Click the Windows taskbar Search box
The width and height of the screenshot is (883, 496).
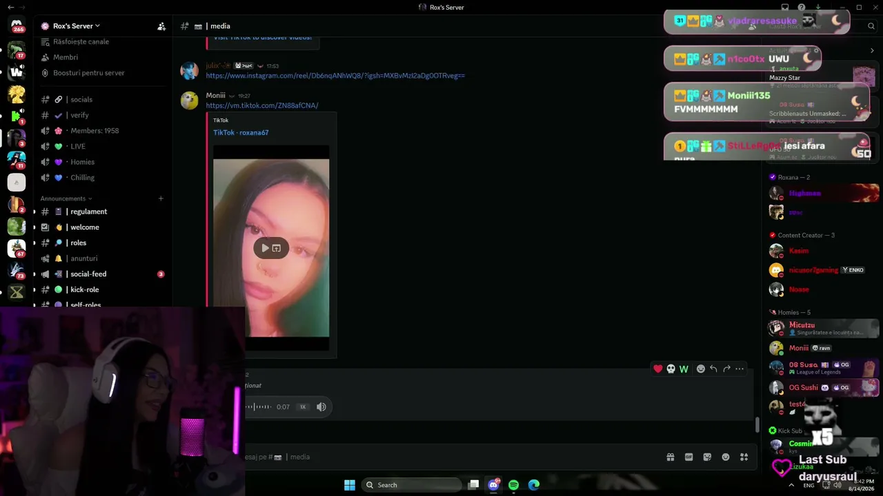pos(412,485)
